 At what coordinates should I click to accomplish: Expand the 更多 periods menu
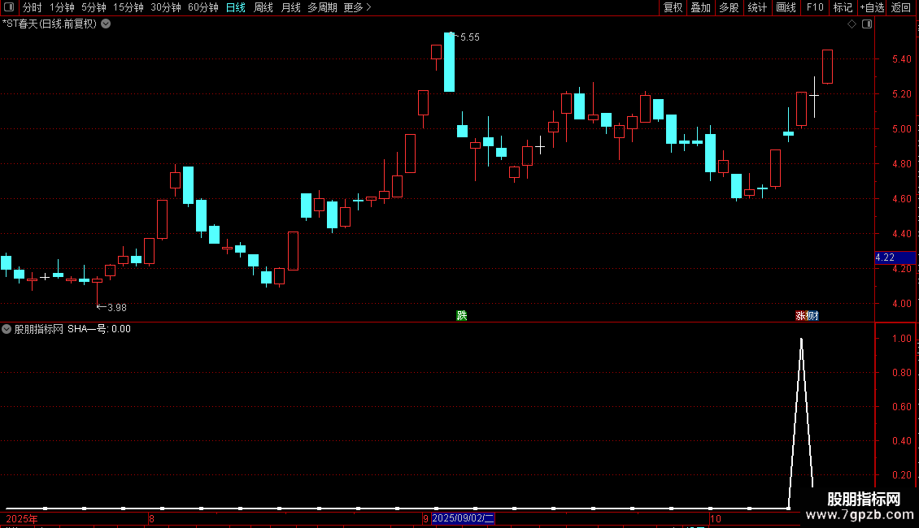pos(357,7)
